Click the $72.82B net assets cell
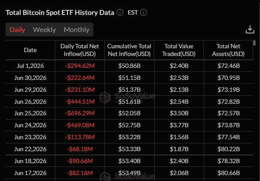This screenshot has width=260, height=181. click(x=229, y=102)
